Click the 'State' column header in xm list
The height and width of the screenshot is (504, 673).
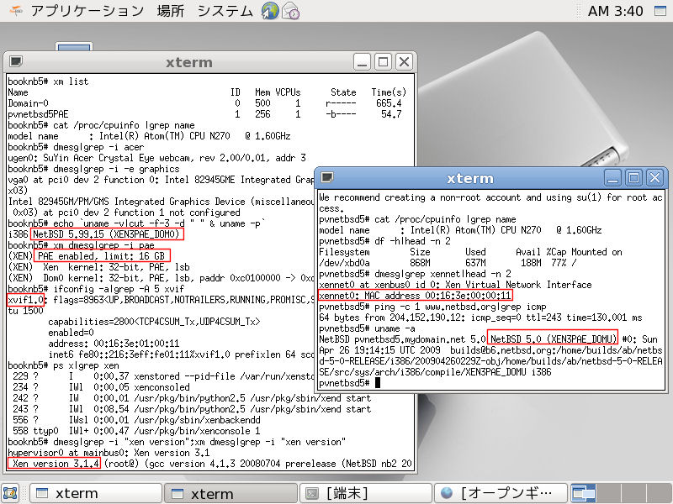343,92
